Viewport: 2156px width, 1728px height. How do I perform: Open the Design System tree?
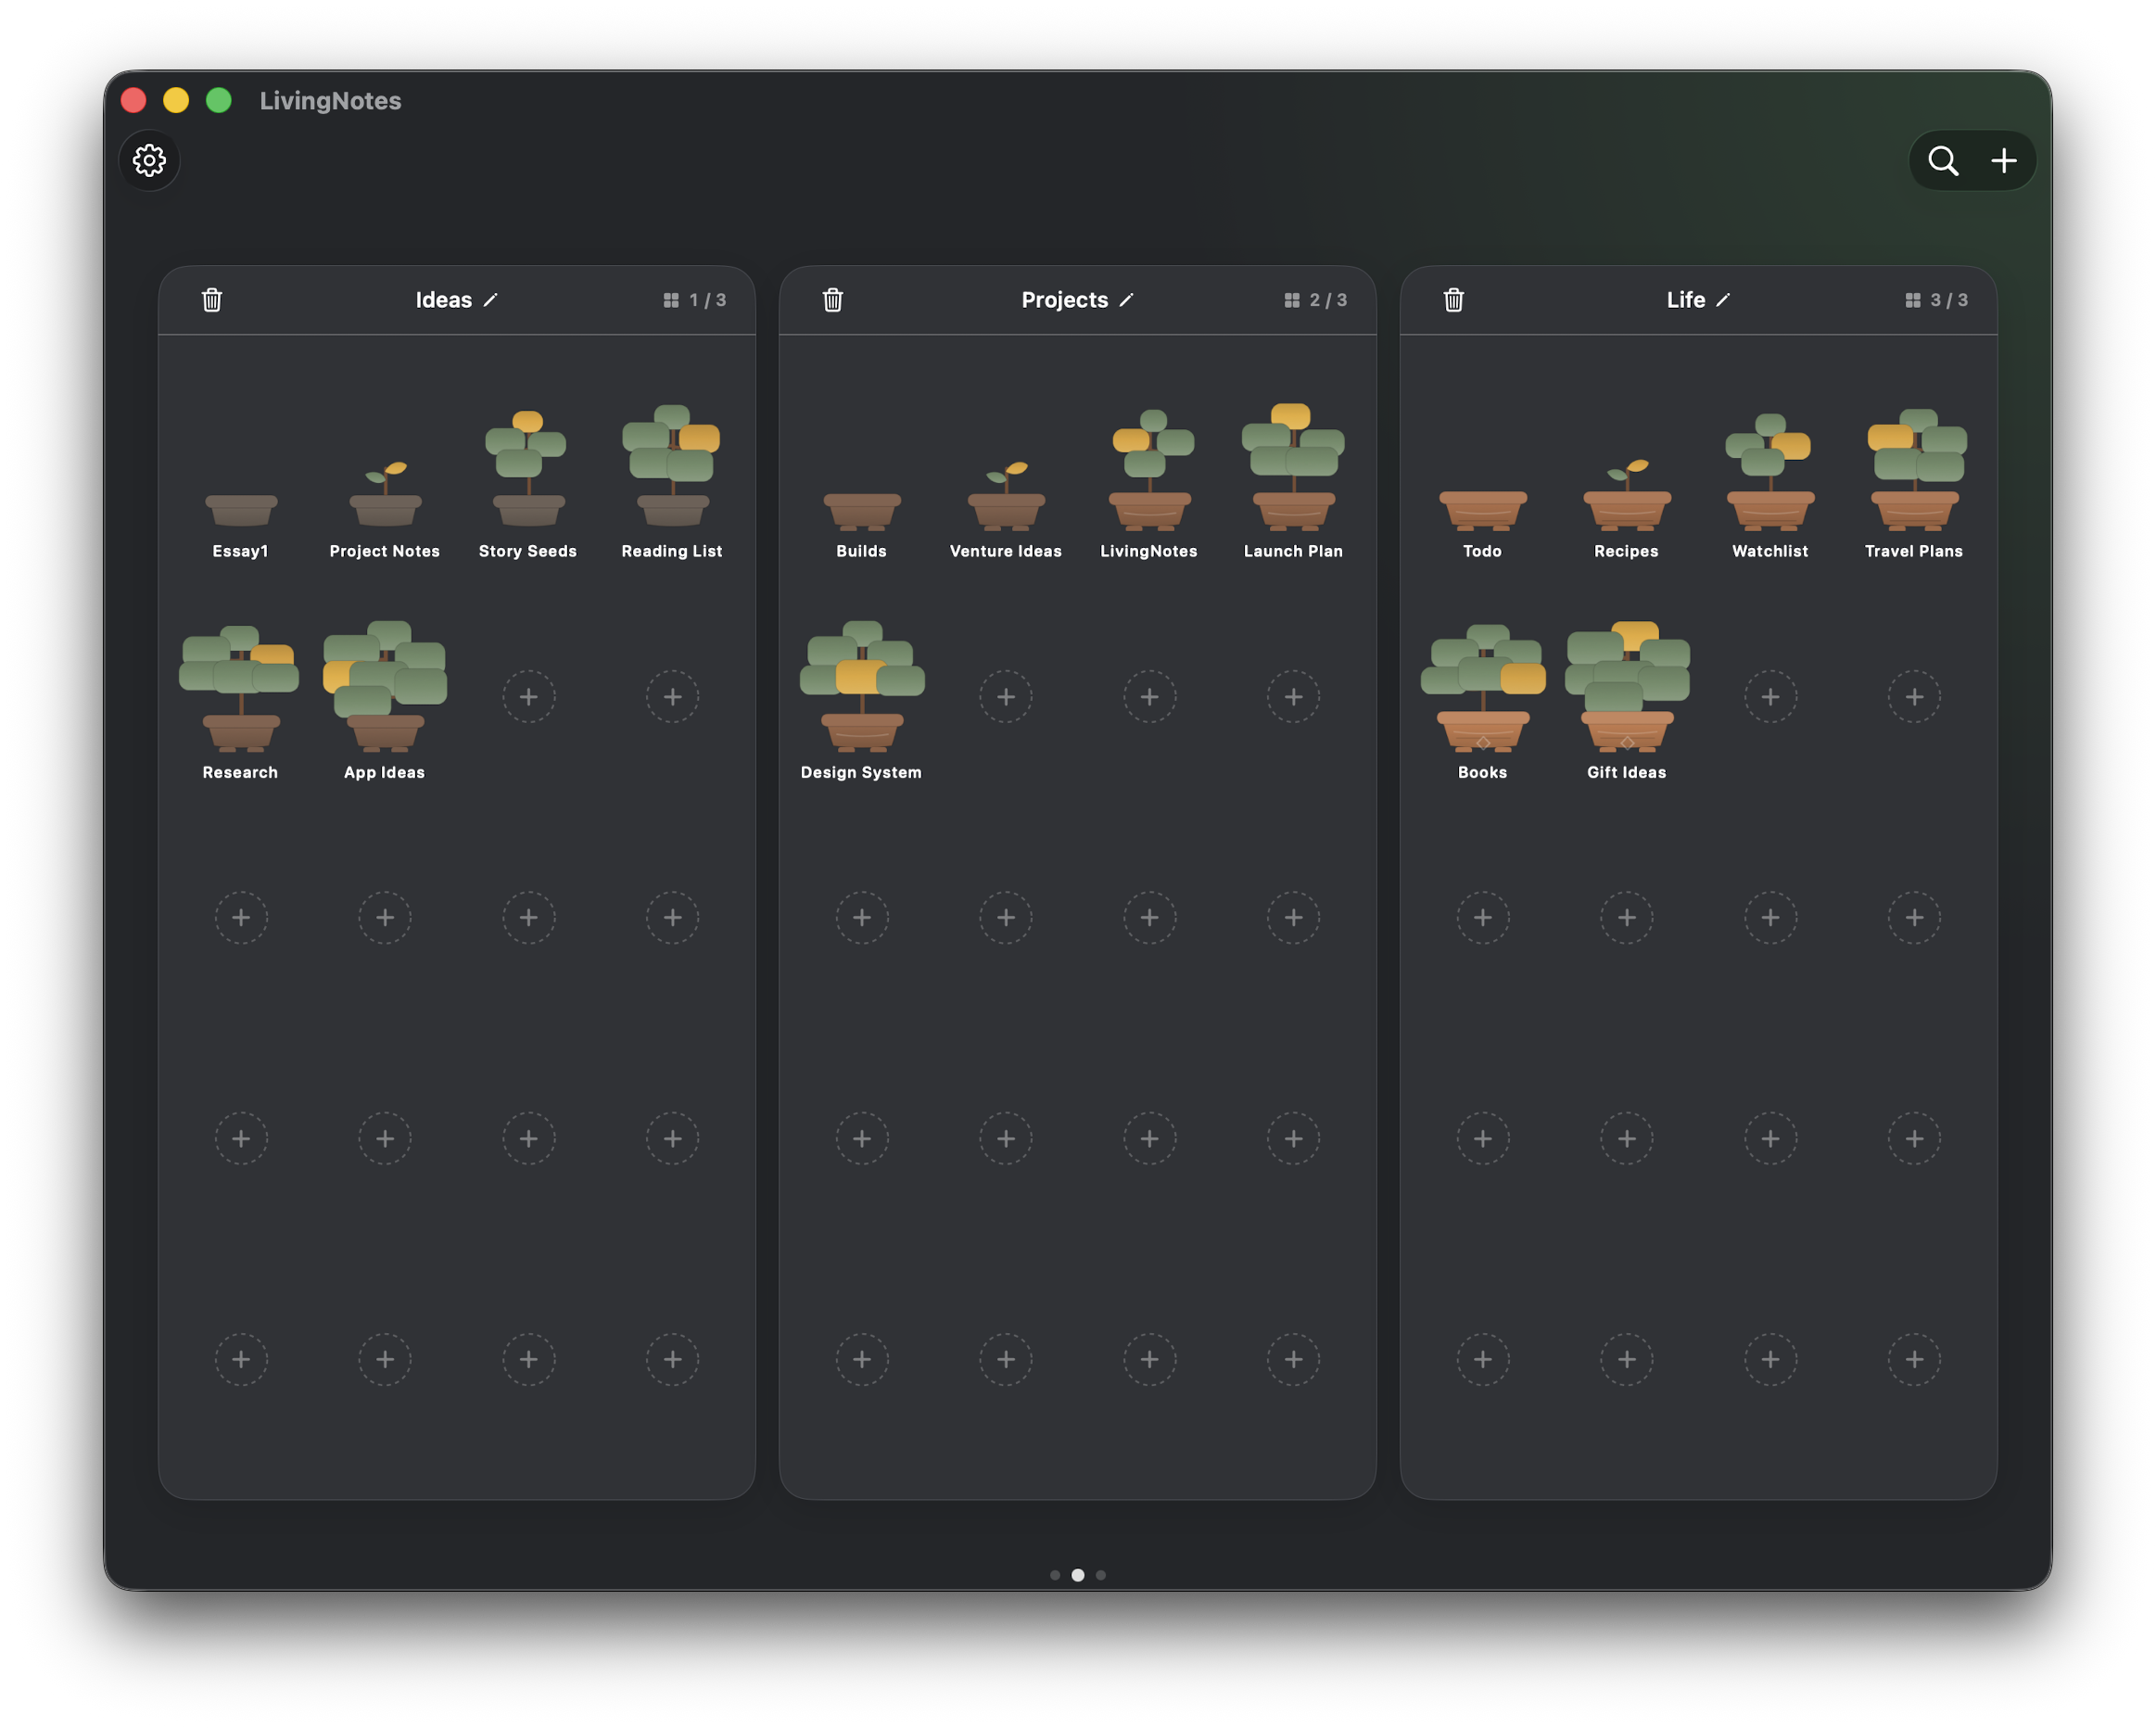click(862, 686)
